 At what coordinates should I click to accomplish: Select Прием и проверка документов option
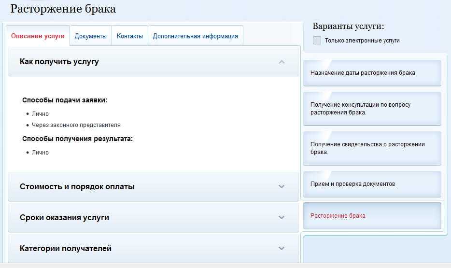coord(372,184)
